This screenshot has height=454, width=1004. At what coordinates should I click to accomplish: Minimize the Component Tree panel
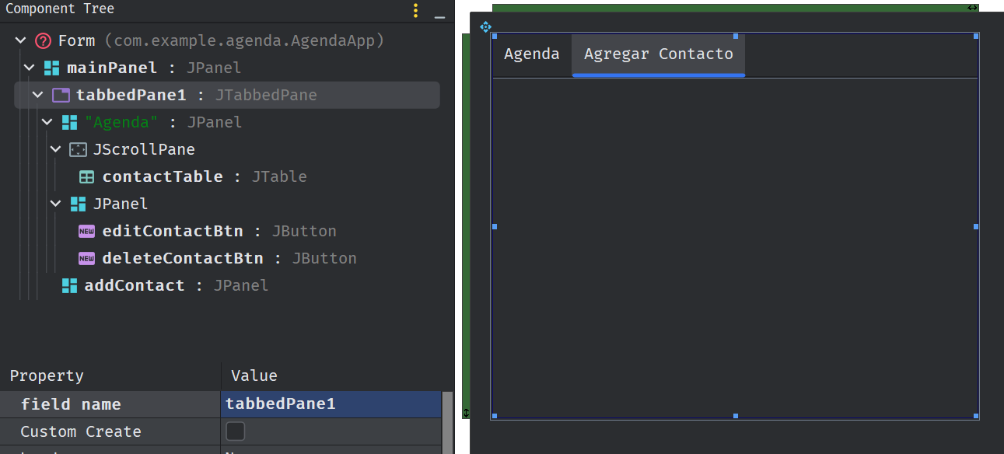pos(439,12)
